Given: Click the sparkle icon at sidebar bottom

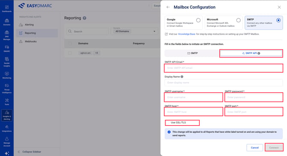Looking at the screenshot, I should 7,153.
